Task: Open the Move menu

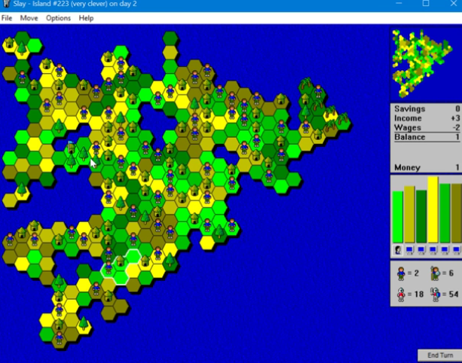Action: click(29, 17)
